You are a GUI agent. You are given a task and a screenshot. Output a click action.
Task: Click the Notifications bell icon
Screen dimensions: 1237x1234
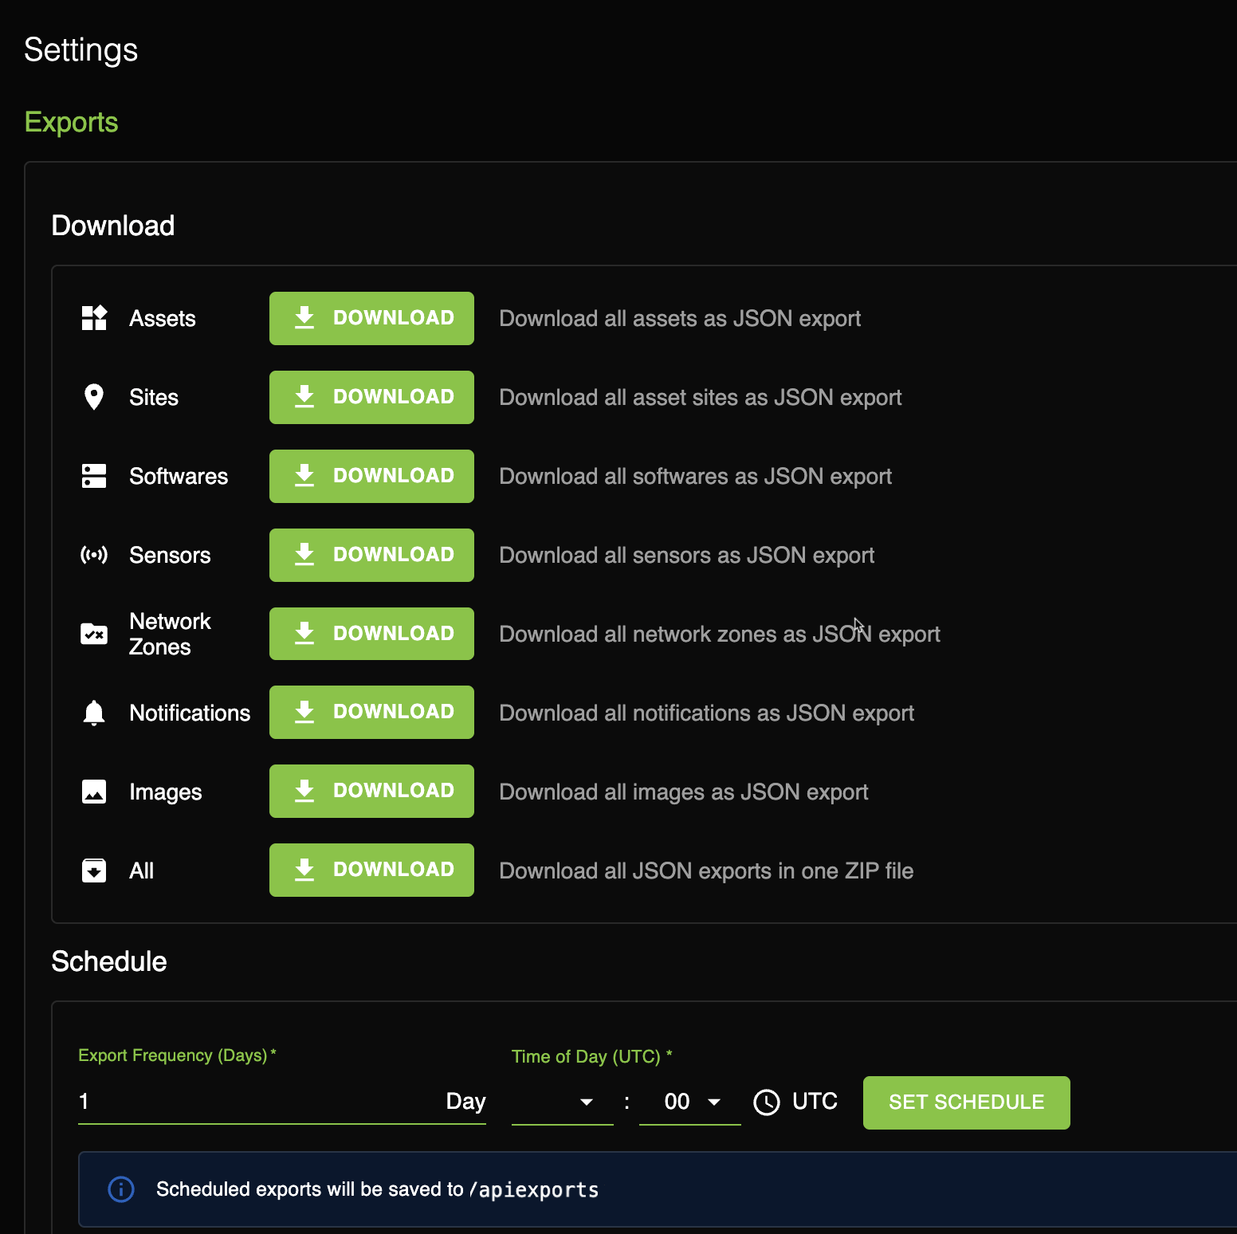coord(94,713)
